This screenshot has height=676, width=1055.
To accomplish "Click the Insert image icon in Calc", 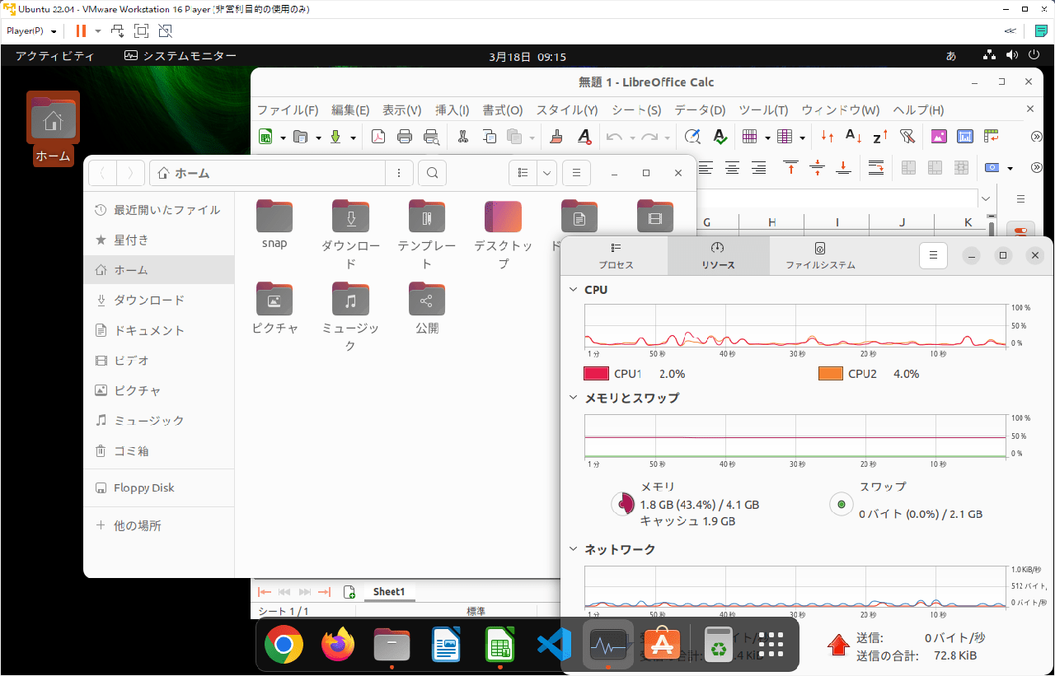I will [x=939, y=137].
